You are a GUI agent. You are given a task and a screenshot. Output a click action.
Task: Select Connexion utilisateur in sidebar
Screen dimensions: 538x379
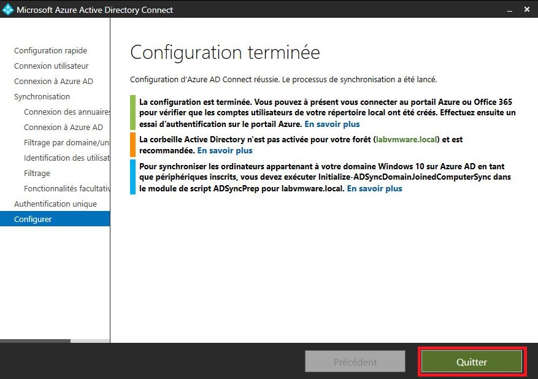[51, 66]
